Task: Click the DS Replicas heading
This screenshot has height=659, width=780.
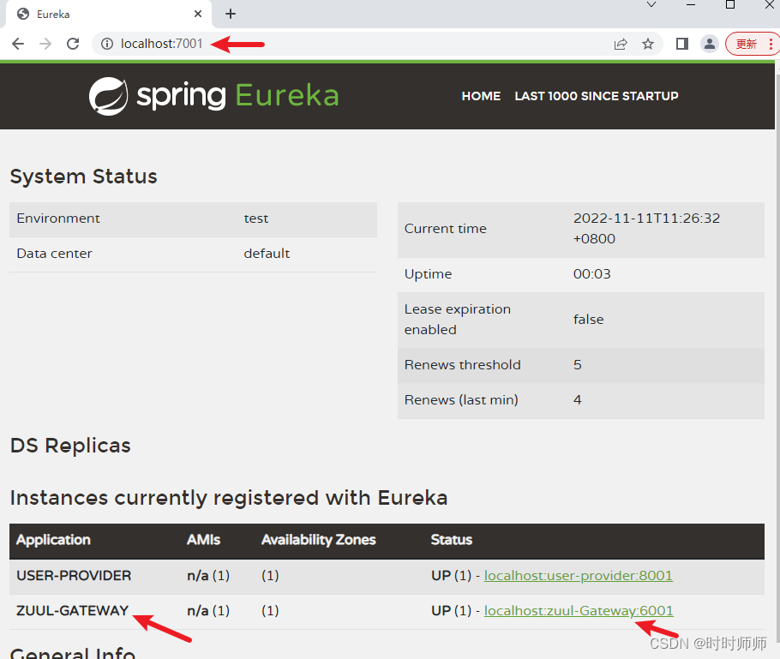Action: click(x=70, y=446)
